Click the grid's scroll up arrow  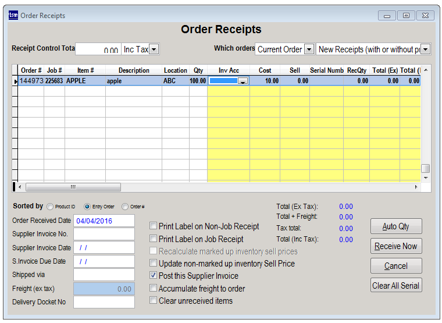point(425,70)
